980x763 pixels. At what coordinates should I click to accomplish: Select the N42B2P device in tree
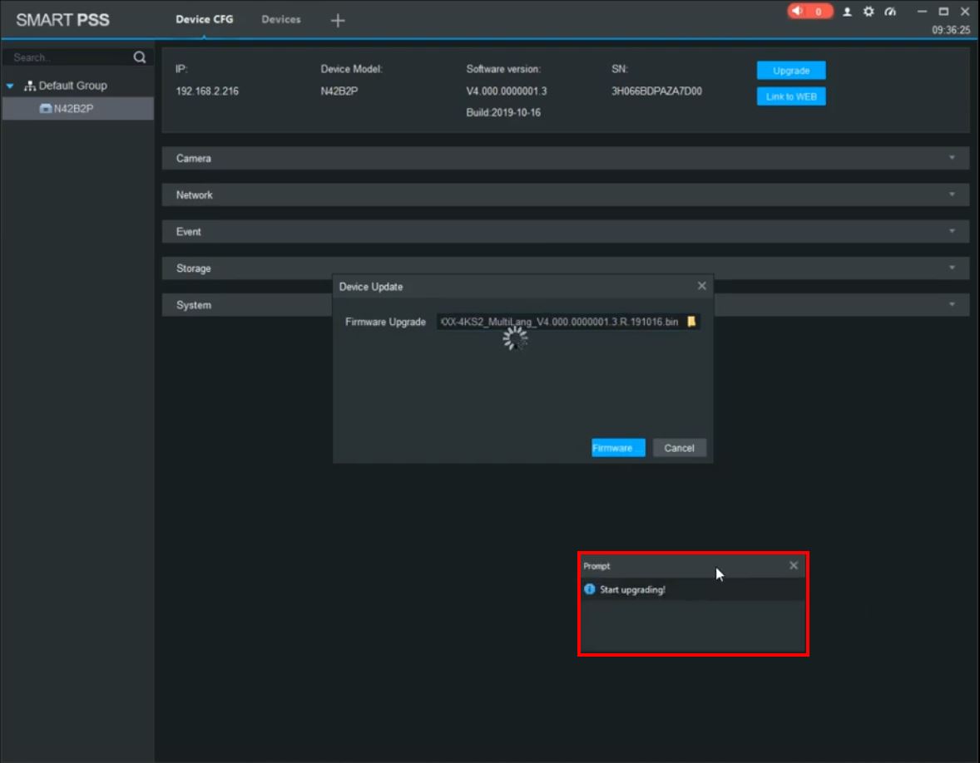[73, 108]
